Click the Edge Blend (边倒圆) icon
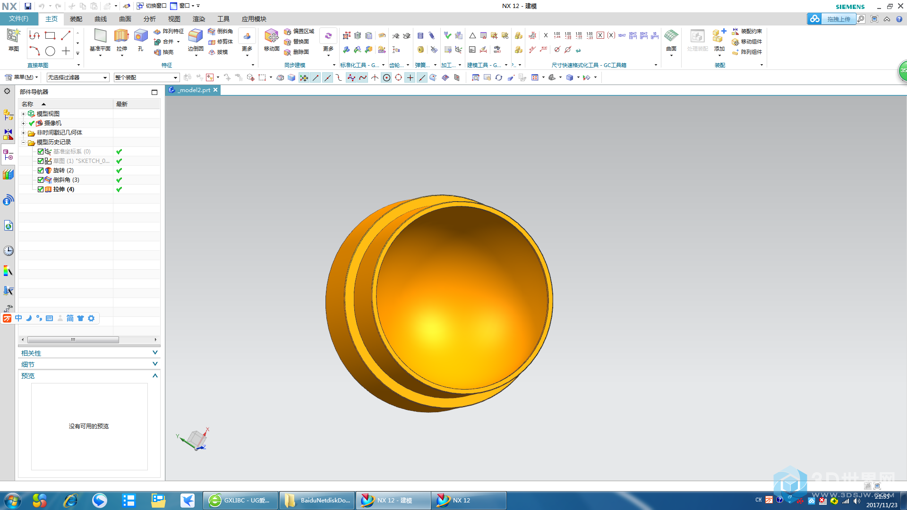Image resolution: width=907 pixels, height=510 pixels. click(196, 36)
